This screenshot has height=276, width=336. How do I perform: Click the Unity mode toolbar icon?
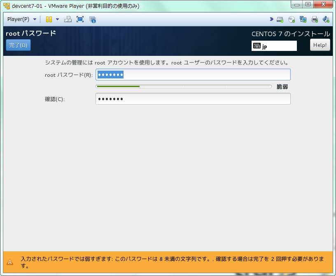(92, 19)
